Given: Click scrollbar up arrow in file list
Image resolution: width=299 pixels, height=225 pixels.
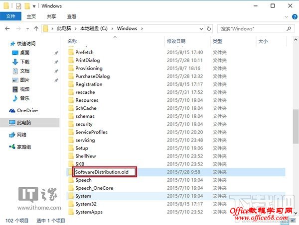Looking at the screenshot, I should tap(296, 40).
